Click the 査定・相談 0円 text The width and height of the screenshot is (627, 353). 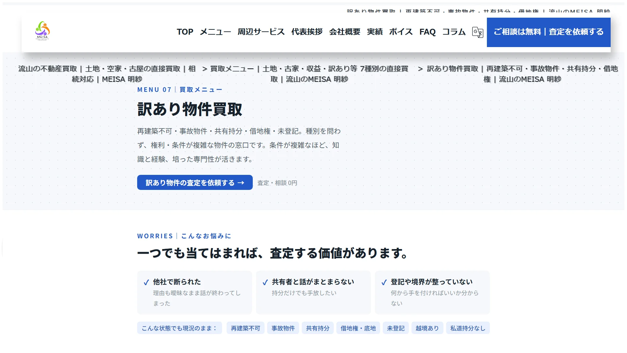pos(277,183)
